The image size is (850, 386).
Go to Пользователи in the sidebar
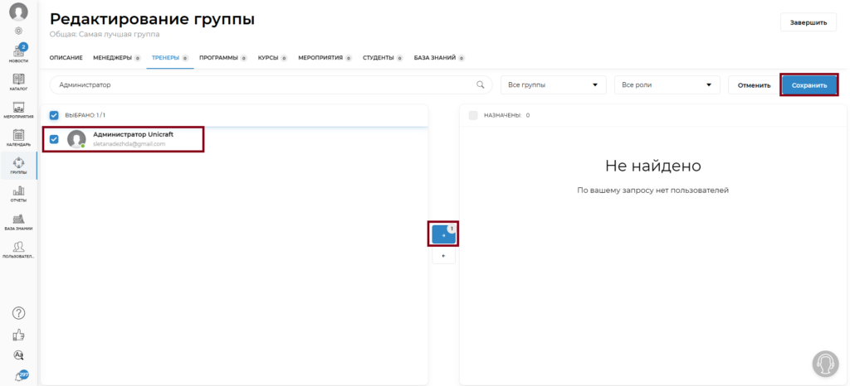(18, 250)
